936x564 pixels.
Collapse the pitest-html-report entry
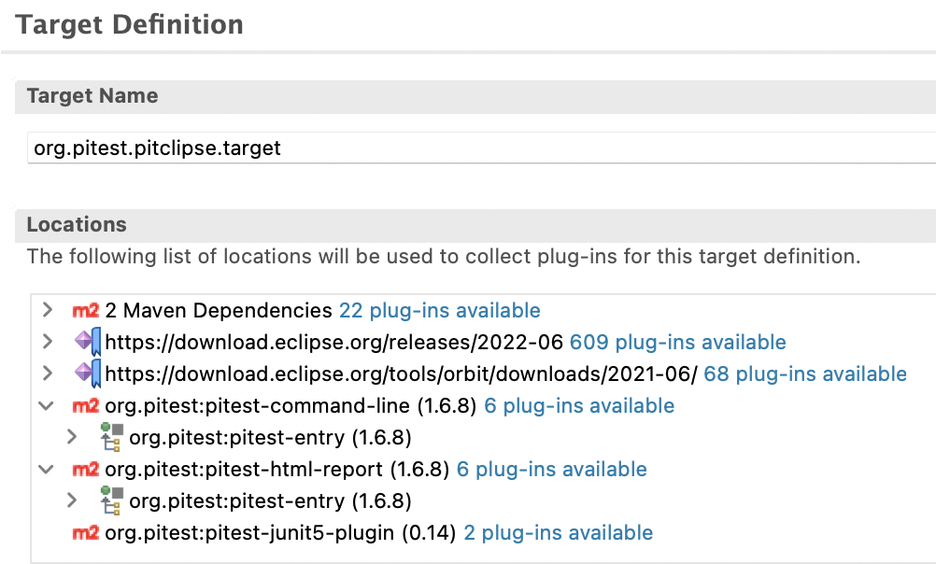[x=47, y=469]
